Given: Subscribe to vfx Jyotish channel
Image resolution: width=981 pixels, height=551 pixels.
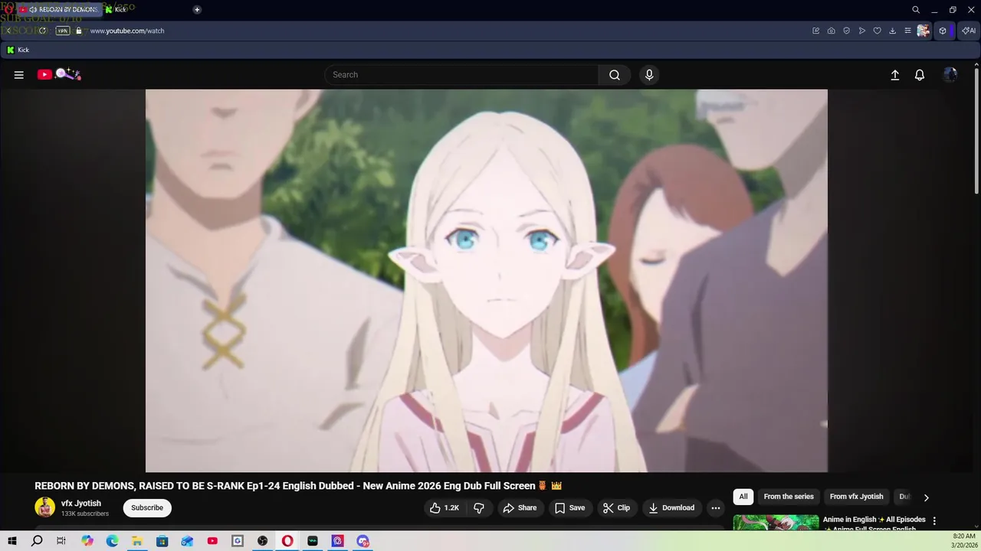Looking at the screenshot, I should pos(147,508).
